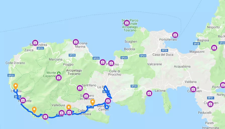The height and width of the screenshot is (129, 225).
Task: Open the camera marker at Lacona
Action: coord(149,94)
